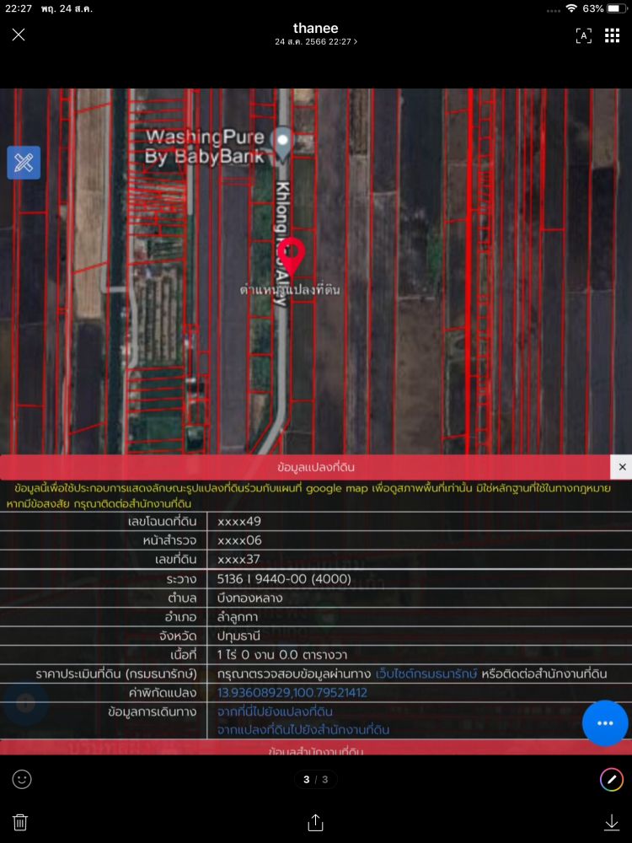The width and height of the screenshot is (632, 843).
Task: Open the colorful edit pencil icon
Action: tap(611, 780)
